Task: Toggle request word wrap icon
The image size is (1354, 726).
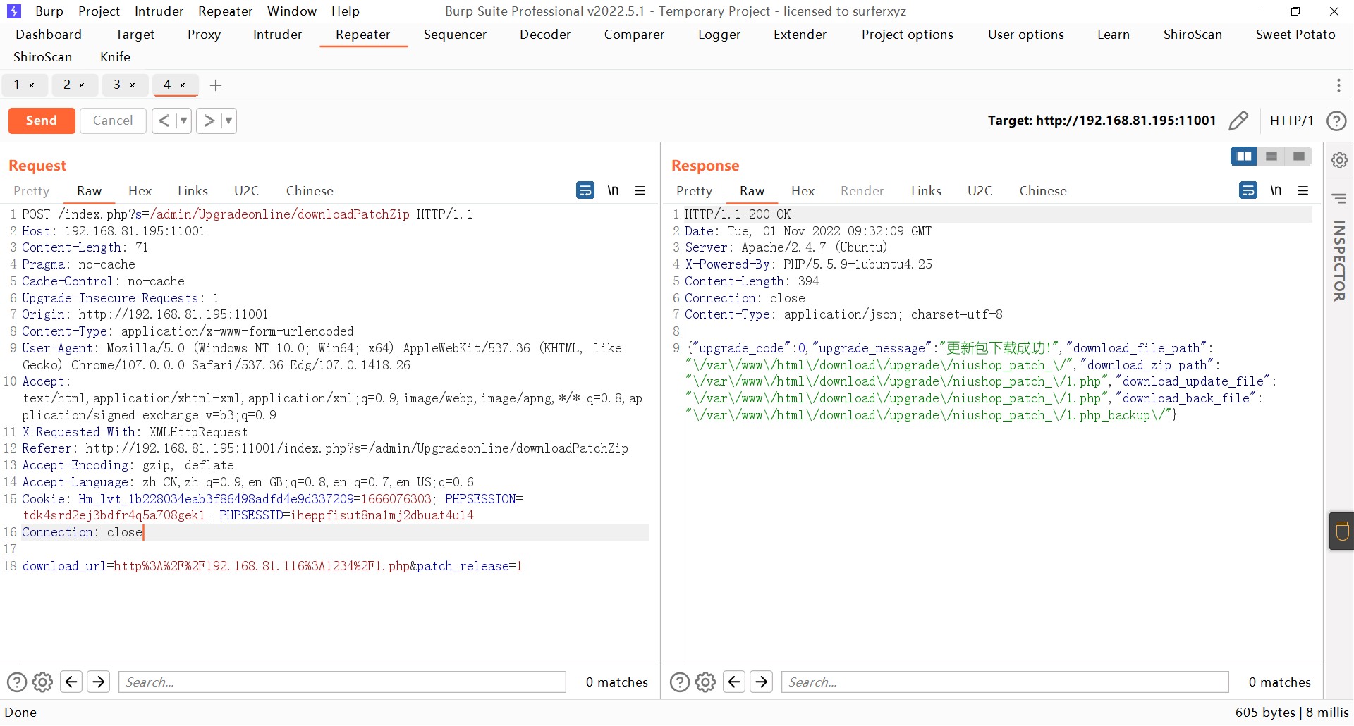Action: (x=585, y=190)
